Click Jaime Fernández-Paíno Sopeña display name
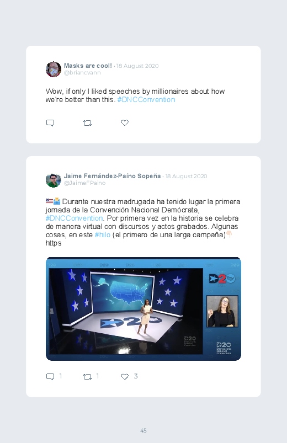The width and height of the screenshot is (287, 443). (112, 176)
